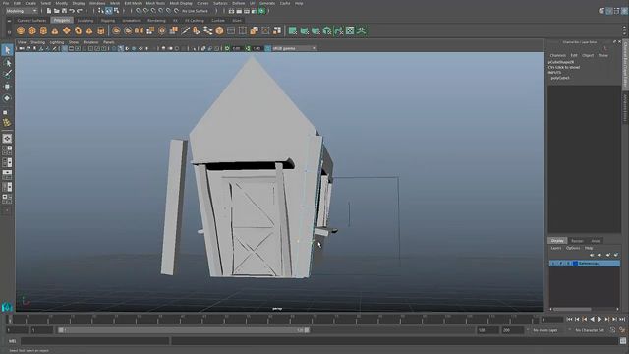Switch to the Polygons shelf tab
This screenshot has width=629, height=354.
point(61,20)
